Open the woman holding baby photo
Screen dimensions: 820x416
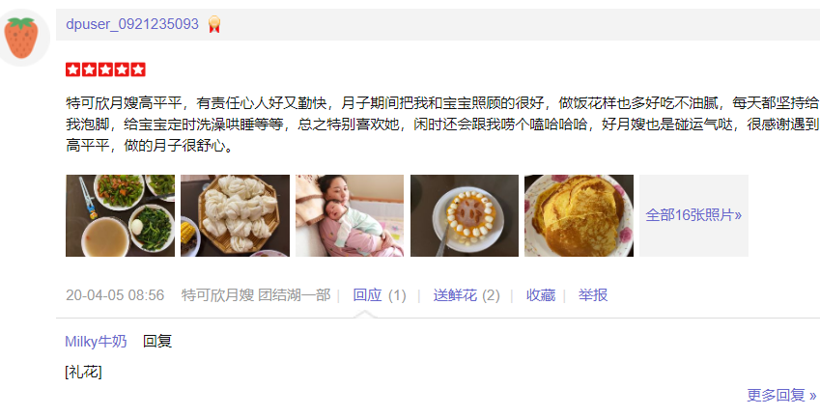pyautogui.click(x=350, y=216)
